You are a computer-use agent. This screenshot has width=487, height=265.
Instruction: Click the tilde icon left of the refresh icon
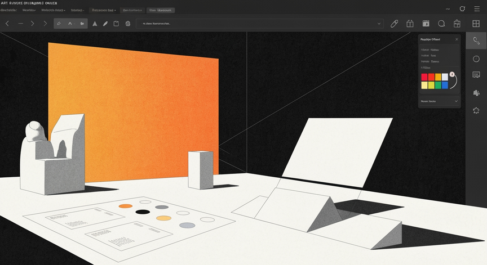pos(448,9)
